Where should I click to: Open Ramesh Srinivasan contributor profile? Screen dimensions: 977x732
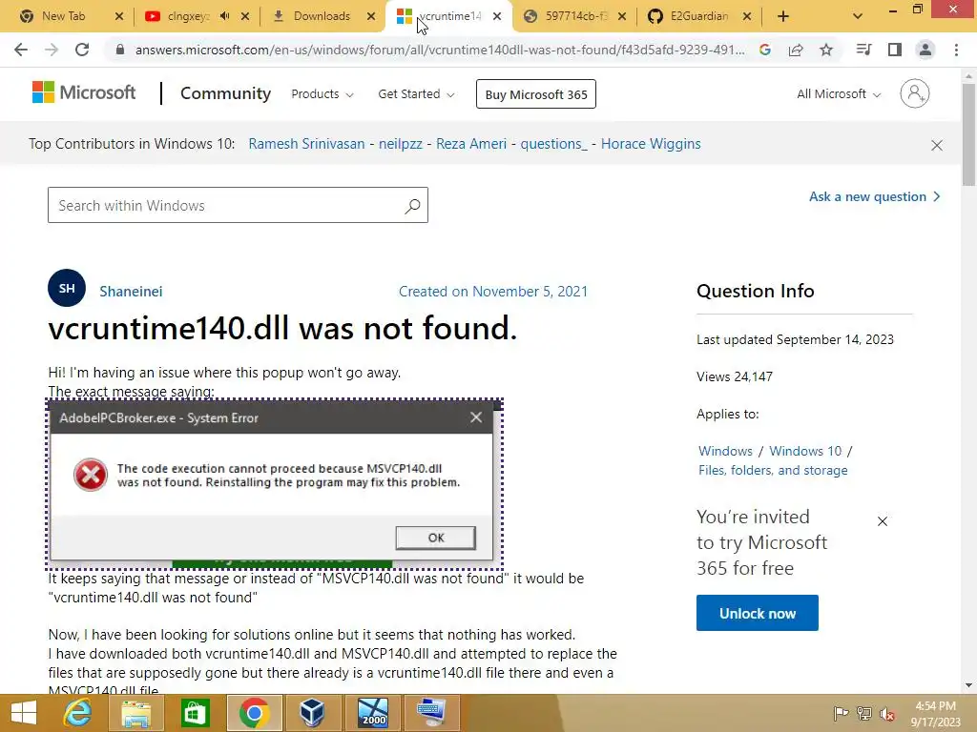click(306, 144)
